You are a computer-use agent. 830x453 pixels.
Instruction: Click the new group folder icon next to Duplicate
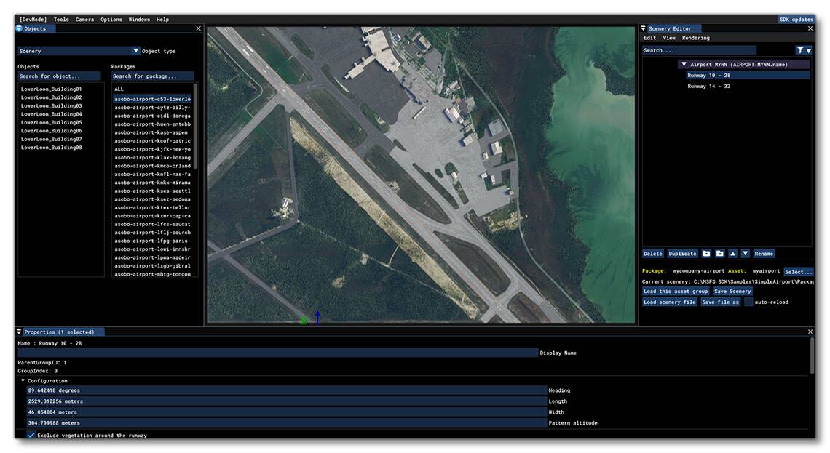coord(706,254)
